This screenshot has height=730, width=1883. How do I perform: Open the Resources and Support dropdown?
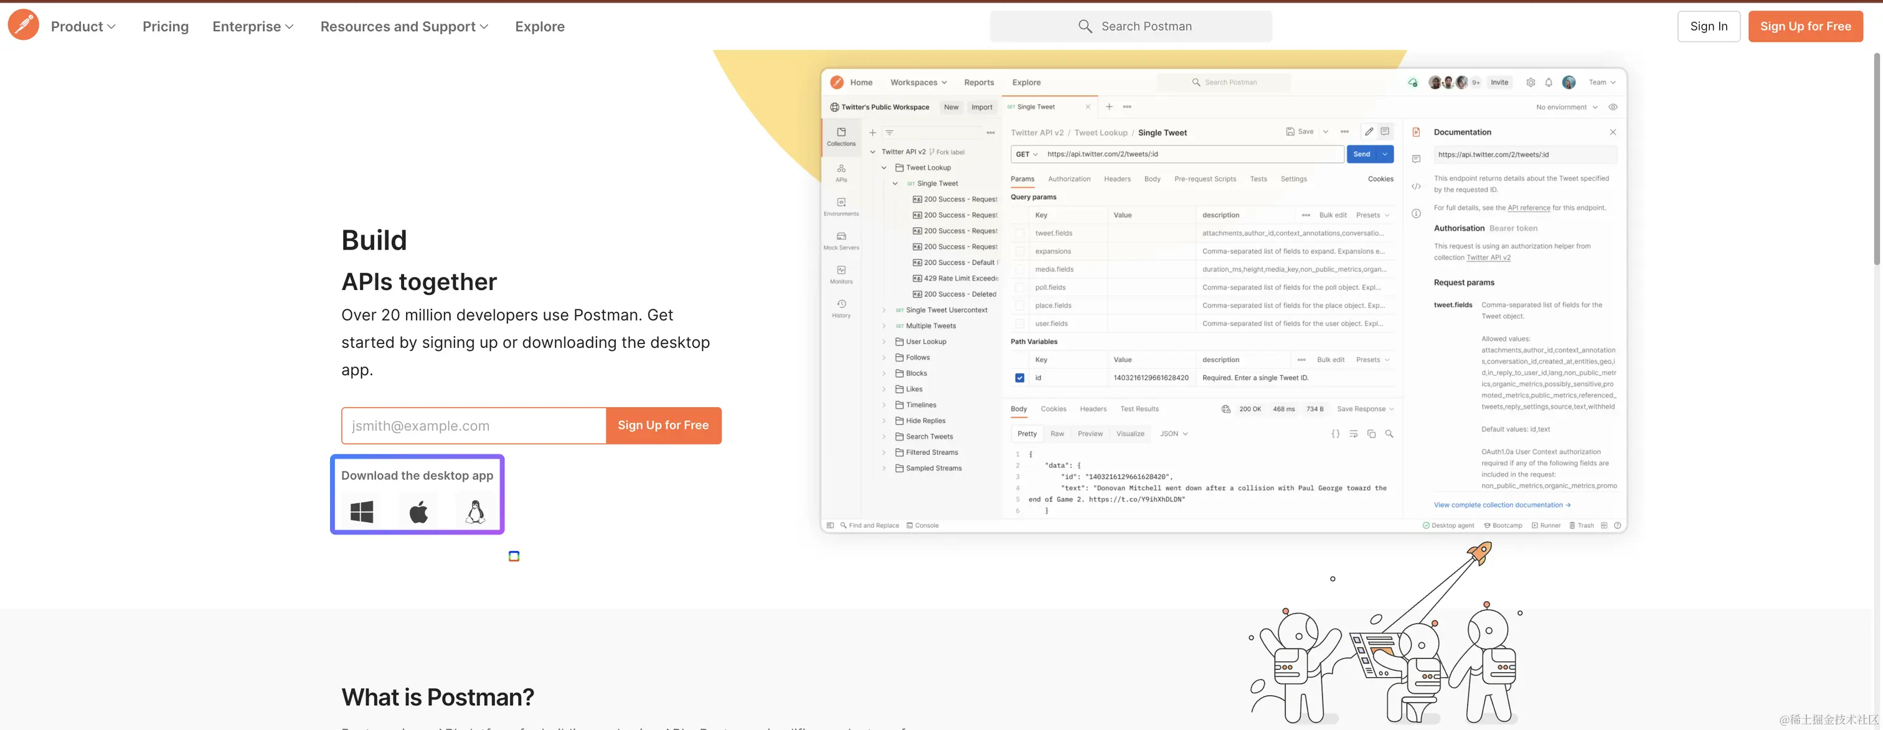(x=404, y=26)
